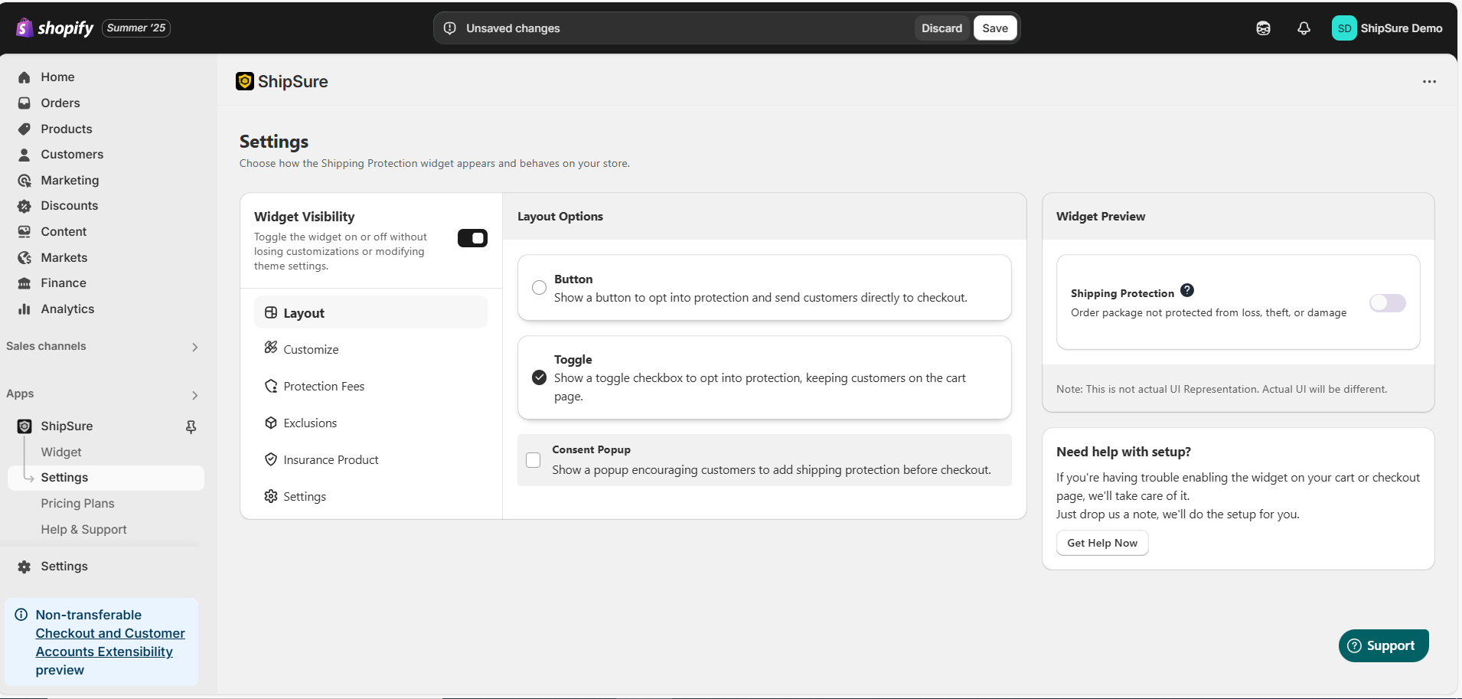This screenshot has height=699, width=1462.
Task: Enable the Shipping Protection preview toggle
Action: pos(1388,303)
